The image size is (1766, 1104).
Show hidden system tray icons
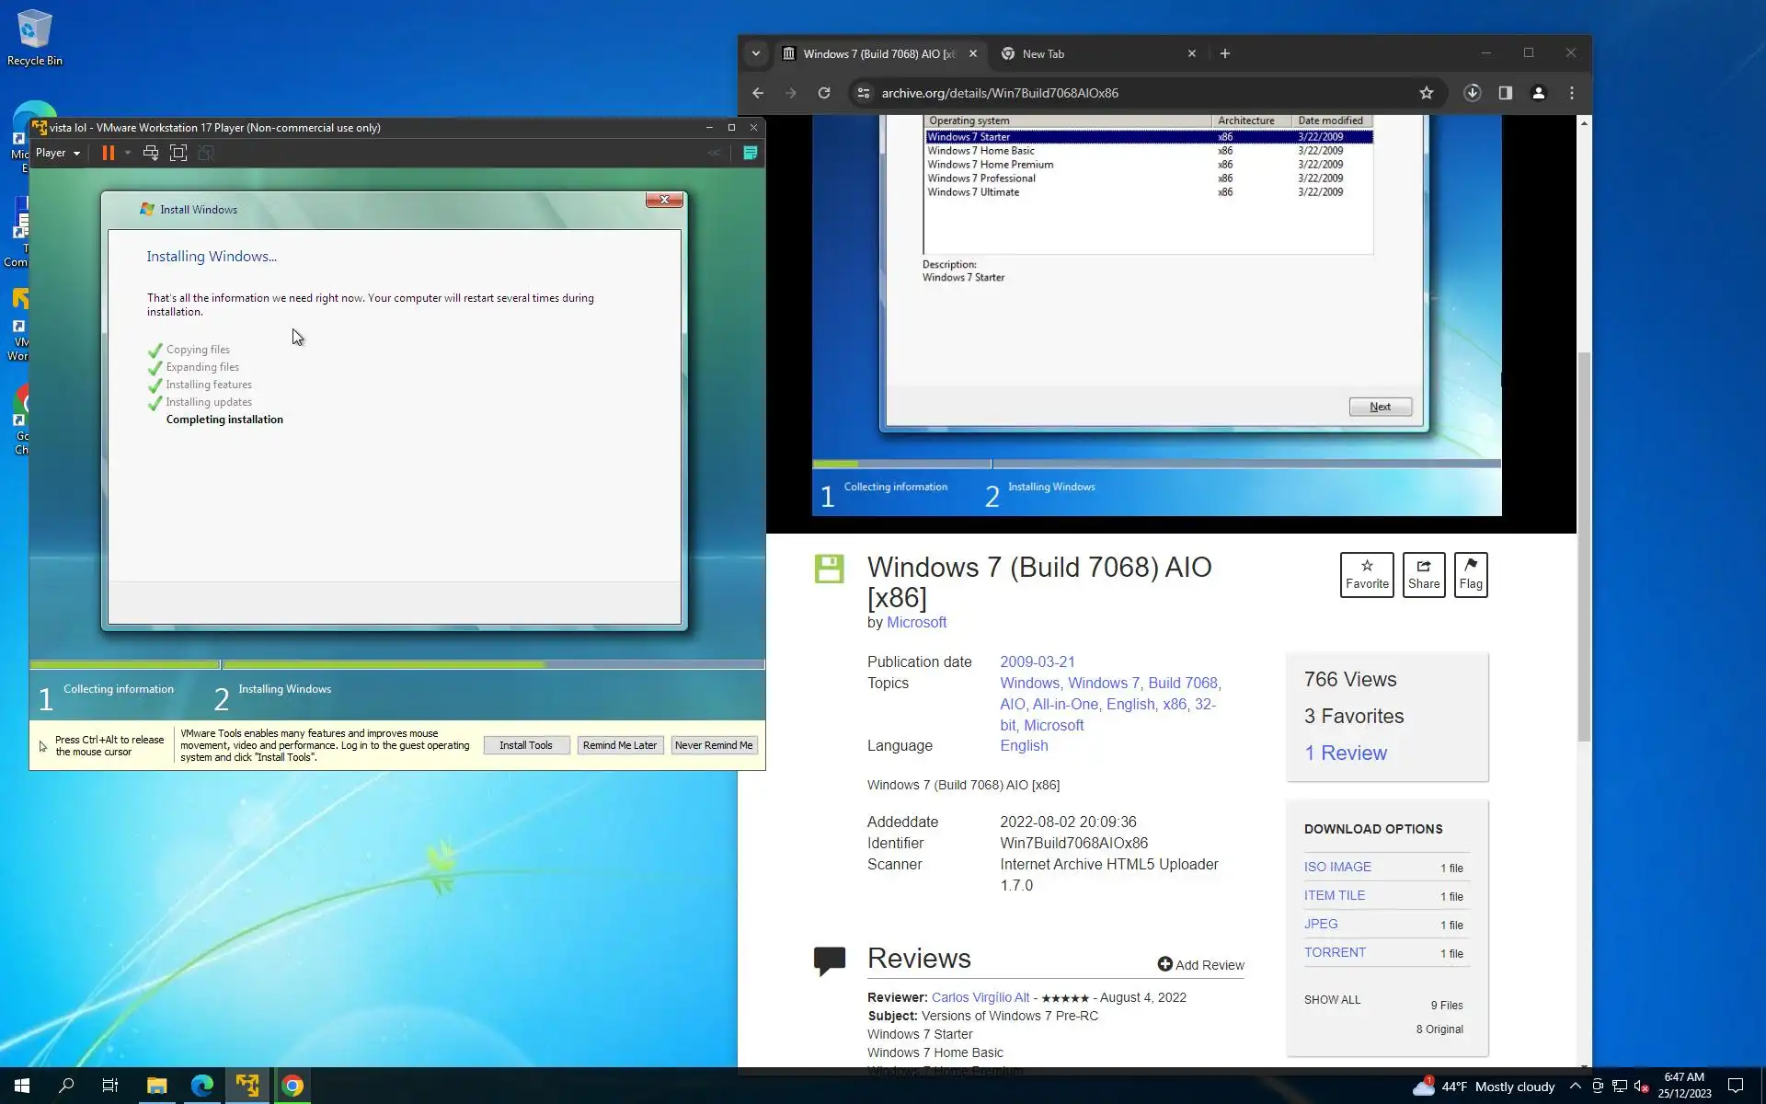(1575, 1087)
